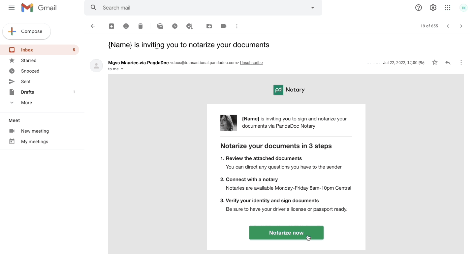Expand the More section in the sidebar
The width and height of the screenshot is (475, 254).
(x=26, y=103)
